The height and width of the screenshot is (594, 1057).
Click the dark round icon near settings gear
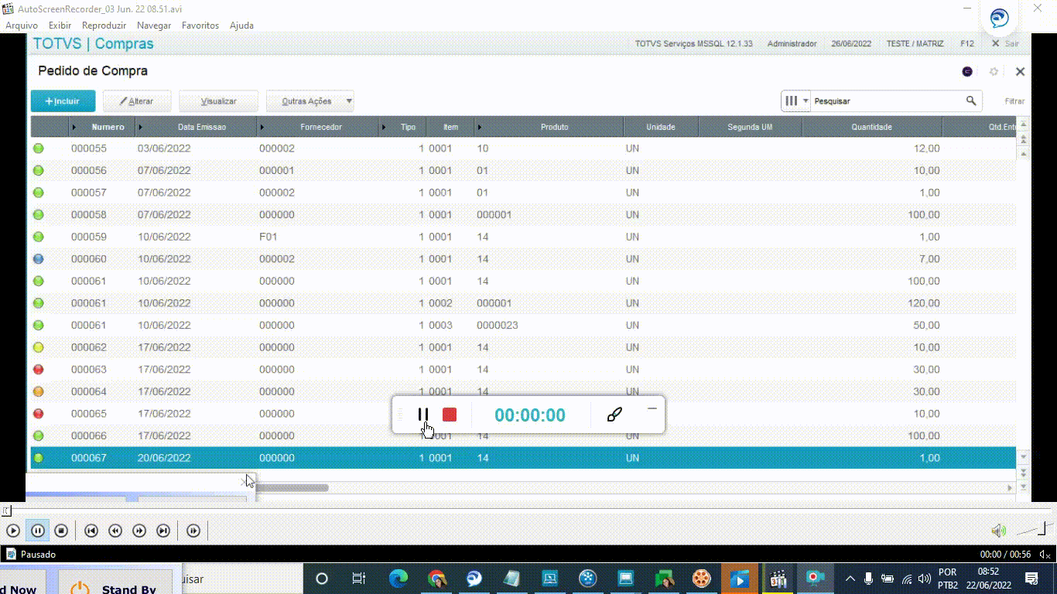(x=967, y=71)
